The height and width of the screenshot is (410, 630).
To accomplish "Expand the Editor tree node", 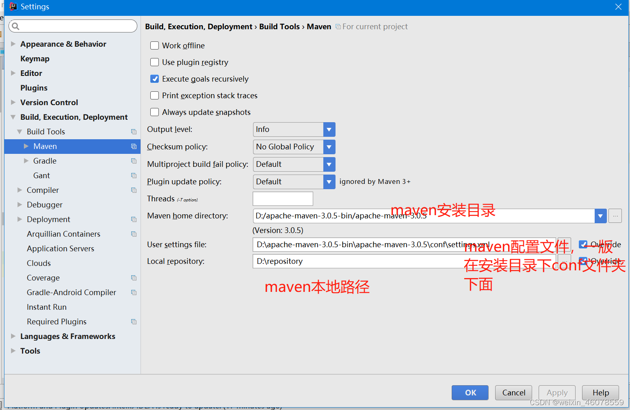I will tap(13, 73).
